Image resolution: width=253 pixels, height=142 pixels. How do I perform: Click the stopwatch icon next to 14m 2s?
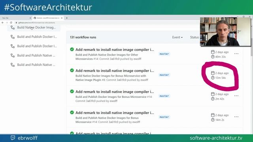pyautogui.click(x=213, y=120)
